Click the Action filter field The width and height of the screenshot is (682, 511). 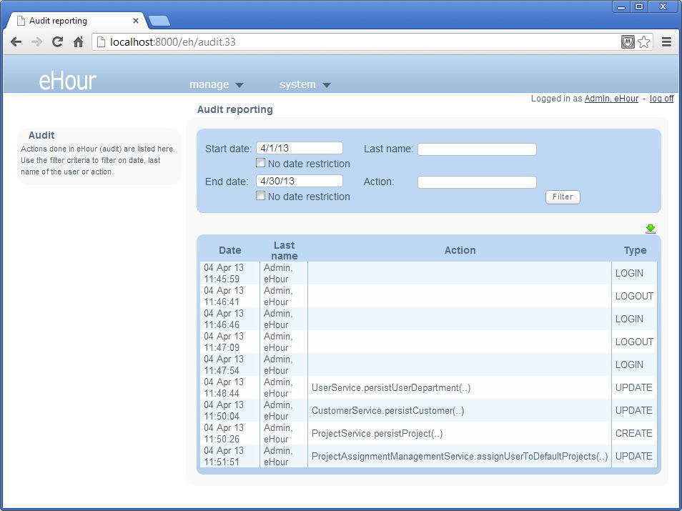pos(477,182)
